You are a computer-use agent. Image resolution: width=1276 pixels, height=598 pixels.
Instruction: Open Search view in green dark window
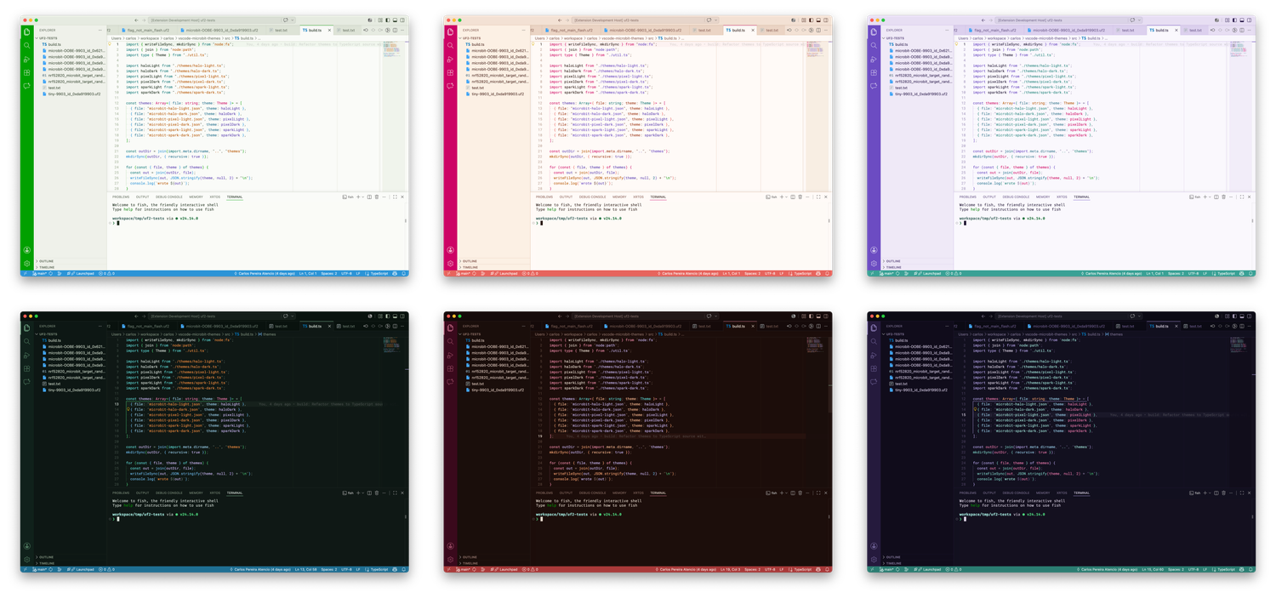(27, 341)
